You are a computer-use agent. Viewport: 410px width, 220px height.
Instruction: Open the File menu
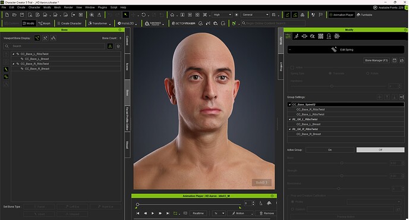click(4, 7)
